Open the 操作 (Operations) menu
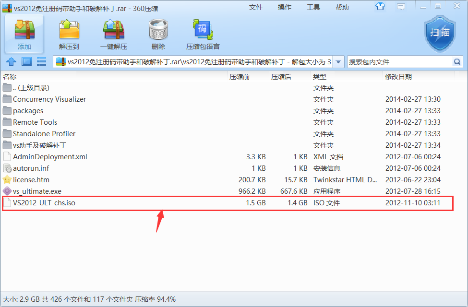The image size is (468, 307). point(285,7)
